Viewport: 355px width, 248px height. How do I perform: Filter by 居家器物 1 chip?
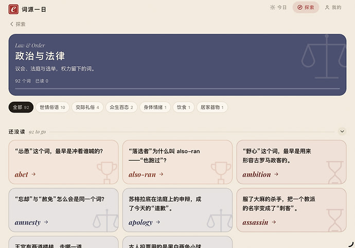pos(212,107)
